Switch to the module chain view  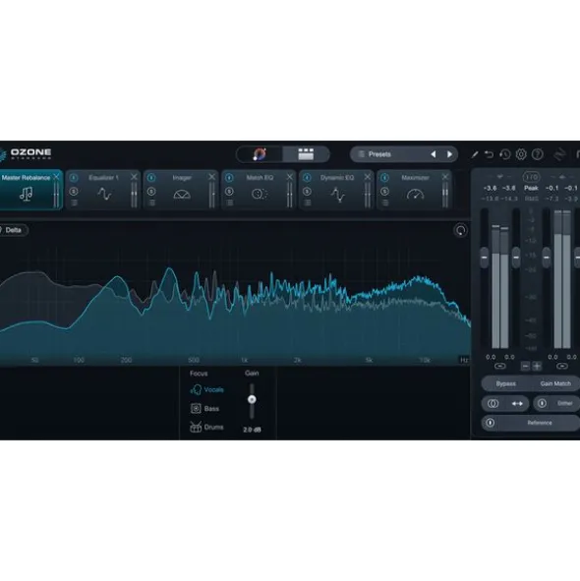click(x=306, y=154)
